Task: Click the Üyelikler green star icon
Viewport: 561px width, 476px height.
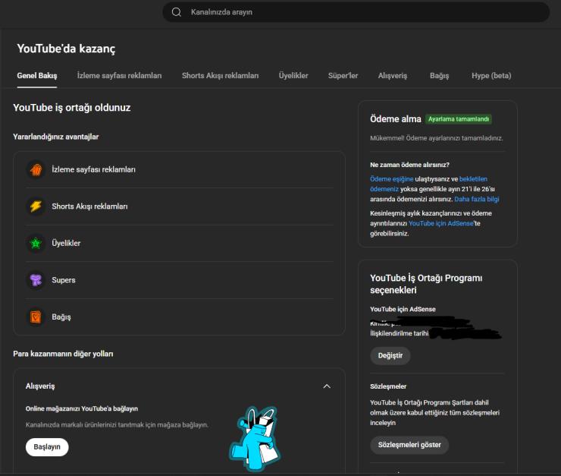Action: click(x=36, y=243)
